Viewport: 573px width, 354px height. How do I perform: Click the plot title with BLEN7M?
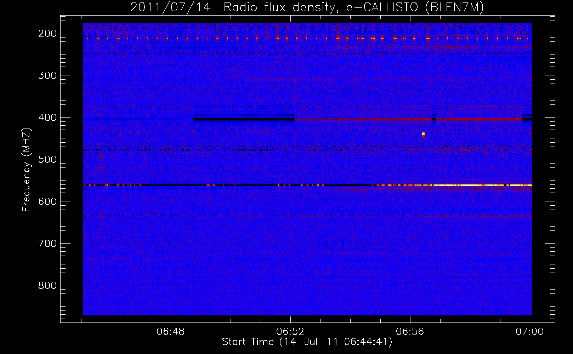(x=307, y=7)
